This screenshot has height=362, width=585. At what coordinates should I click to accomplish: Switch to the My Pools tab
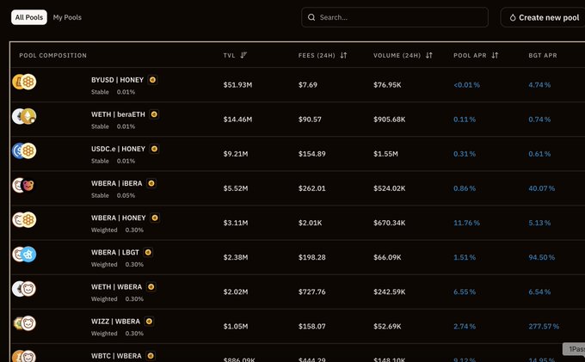(67, 17)
